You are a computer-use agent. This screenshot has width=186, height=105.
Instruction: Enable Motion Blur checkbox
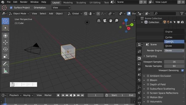(x=148, y=97)
